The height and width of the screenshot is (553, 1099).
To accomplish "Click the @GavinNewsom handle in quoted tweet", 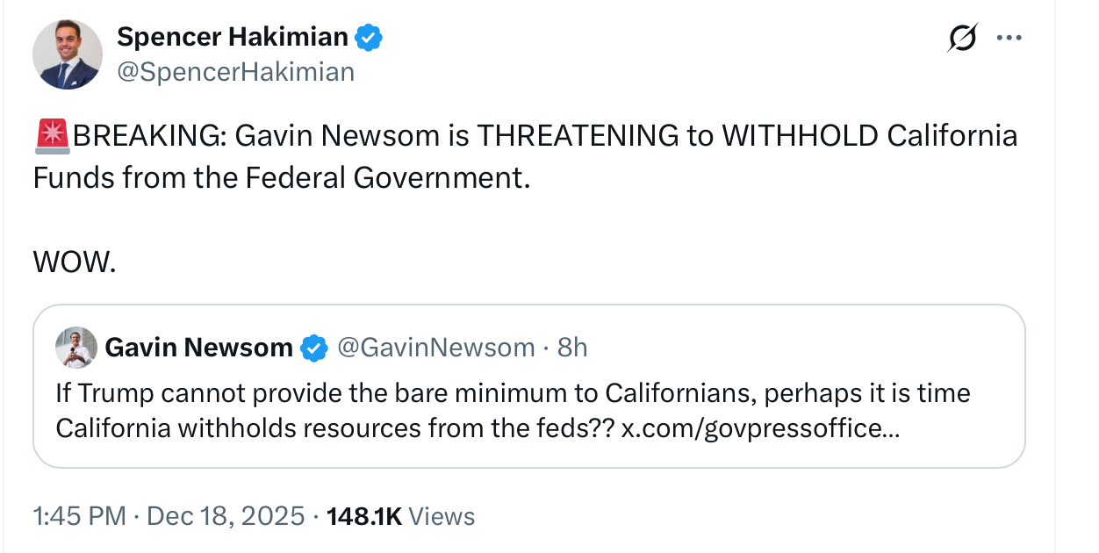I will click(x=435, y=348).
